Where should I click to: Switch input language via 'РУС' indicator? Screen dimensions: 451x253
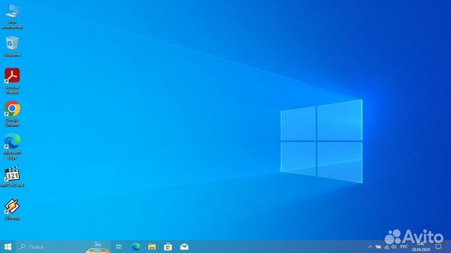tap(404, 247)
